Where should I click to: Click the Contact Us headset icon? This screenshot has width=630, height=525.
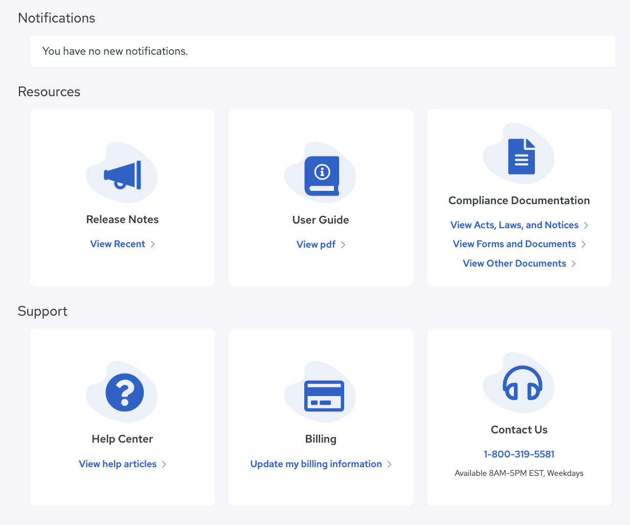(x=522, y=383)
